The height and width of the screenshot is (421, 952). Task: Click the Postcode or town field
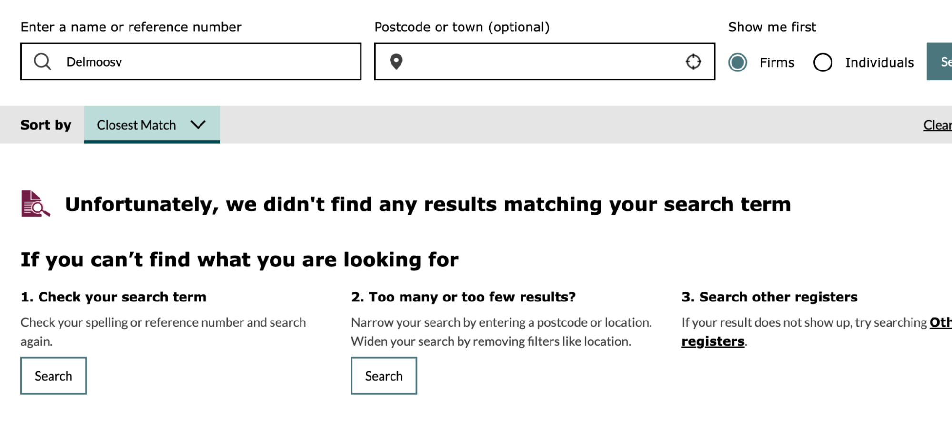[545, 61]
